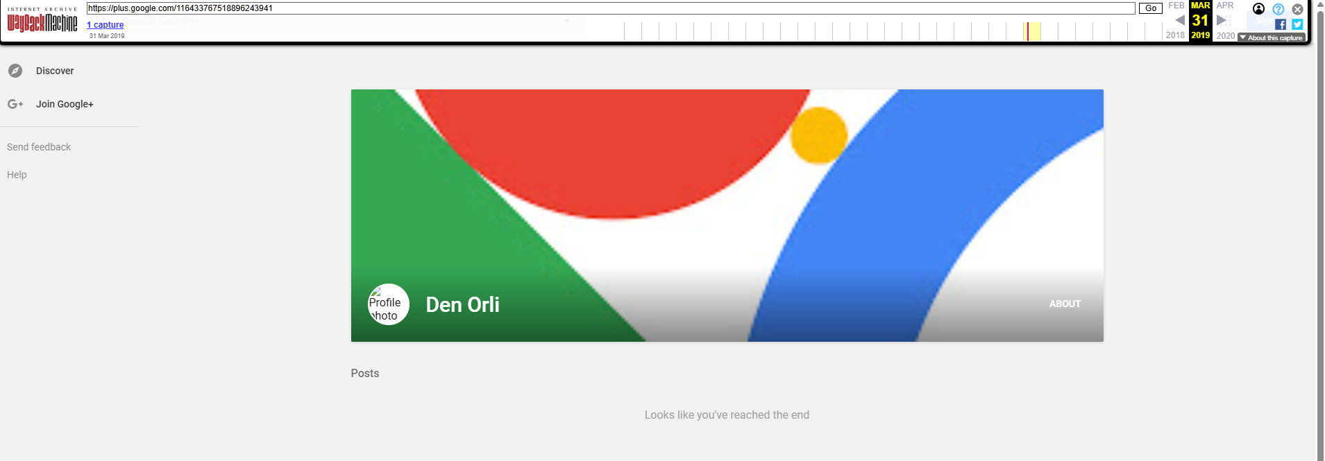The image size is (1325, 461).
Task: Click the highlighted capture marker on timeline
Action: (1028, 31)
